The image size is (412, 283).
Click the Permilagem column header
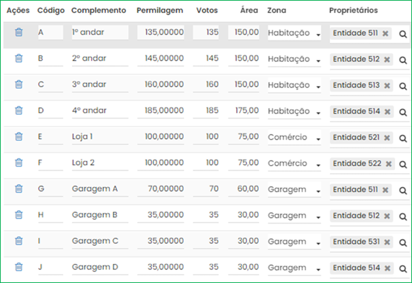pos(159,10)
